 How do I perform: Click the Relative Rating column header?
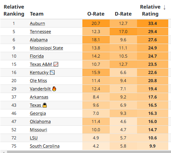(x=150, y=10)
